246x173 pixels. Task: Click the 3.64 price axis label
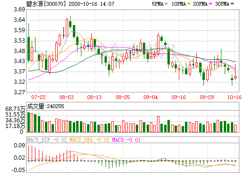[x=19, y=20]
